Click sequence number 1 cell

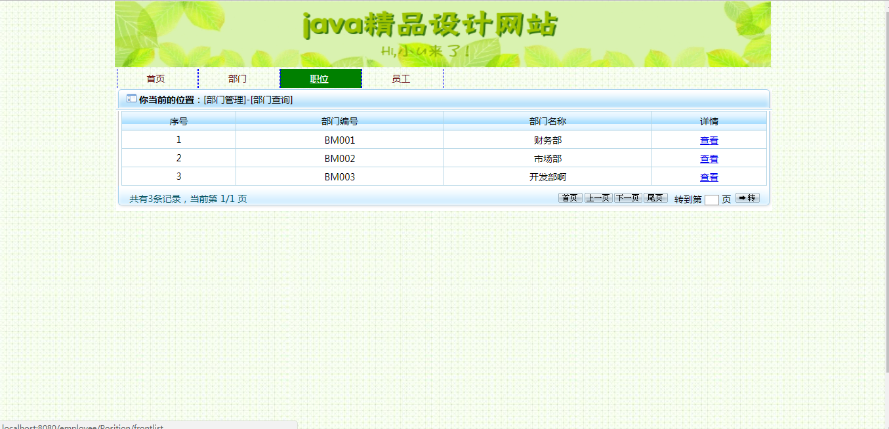pos(178,140)
